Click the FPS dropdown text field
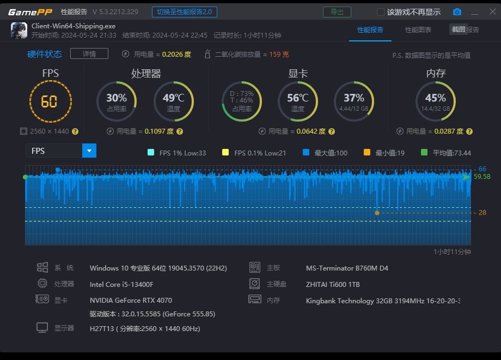 pyautogui.click(x=54, y=151)
